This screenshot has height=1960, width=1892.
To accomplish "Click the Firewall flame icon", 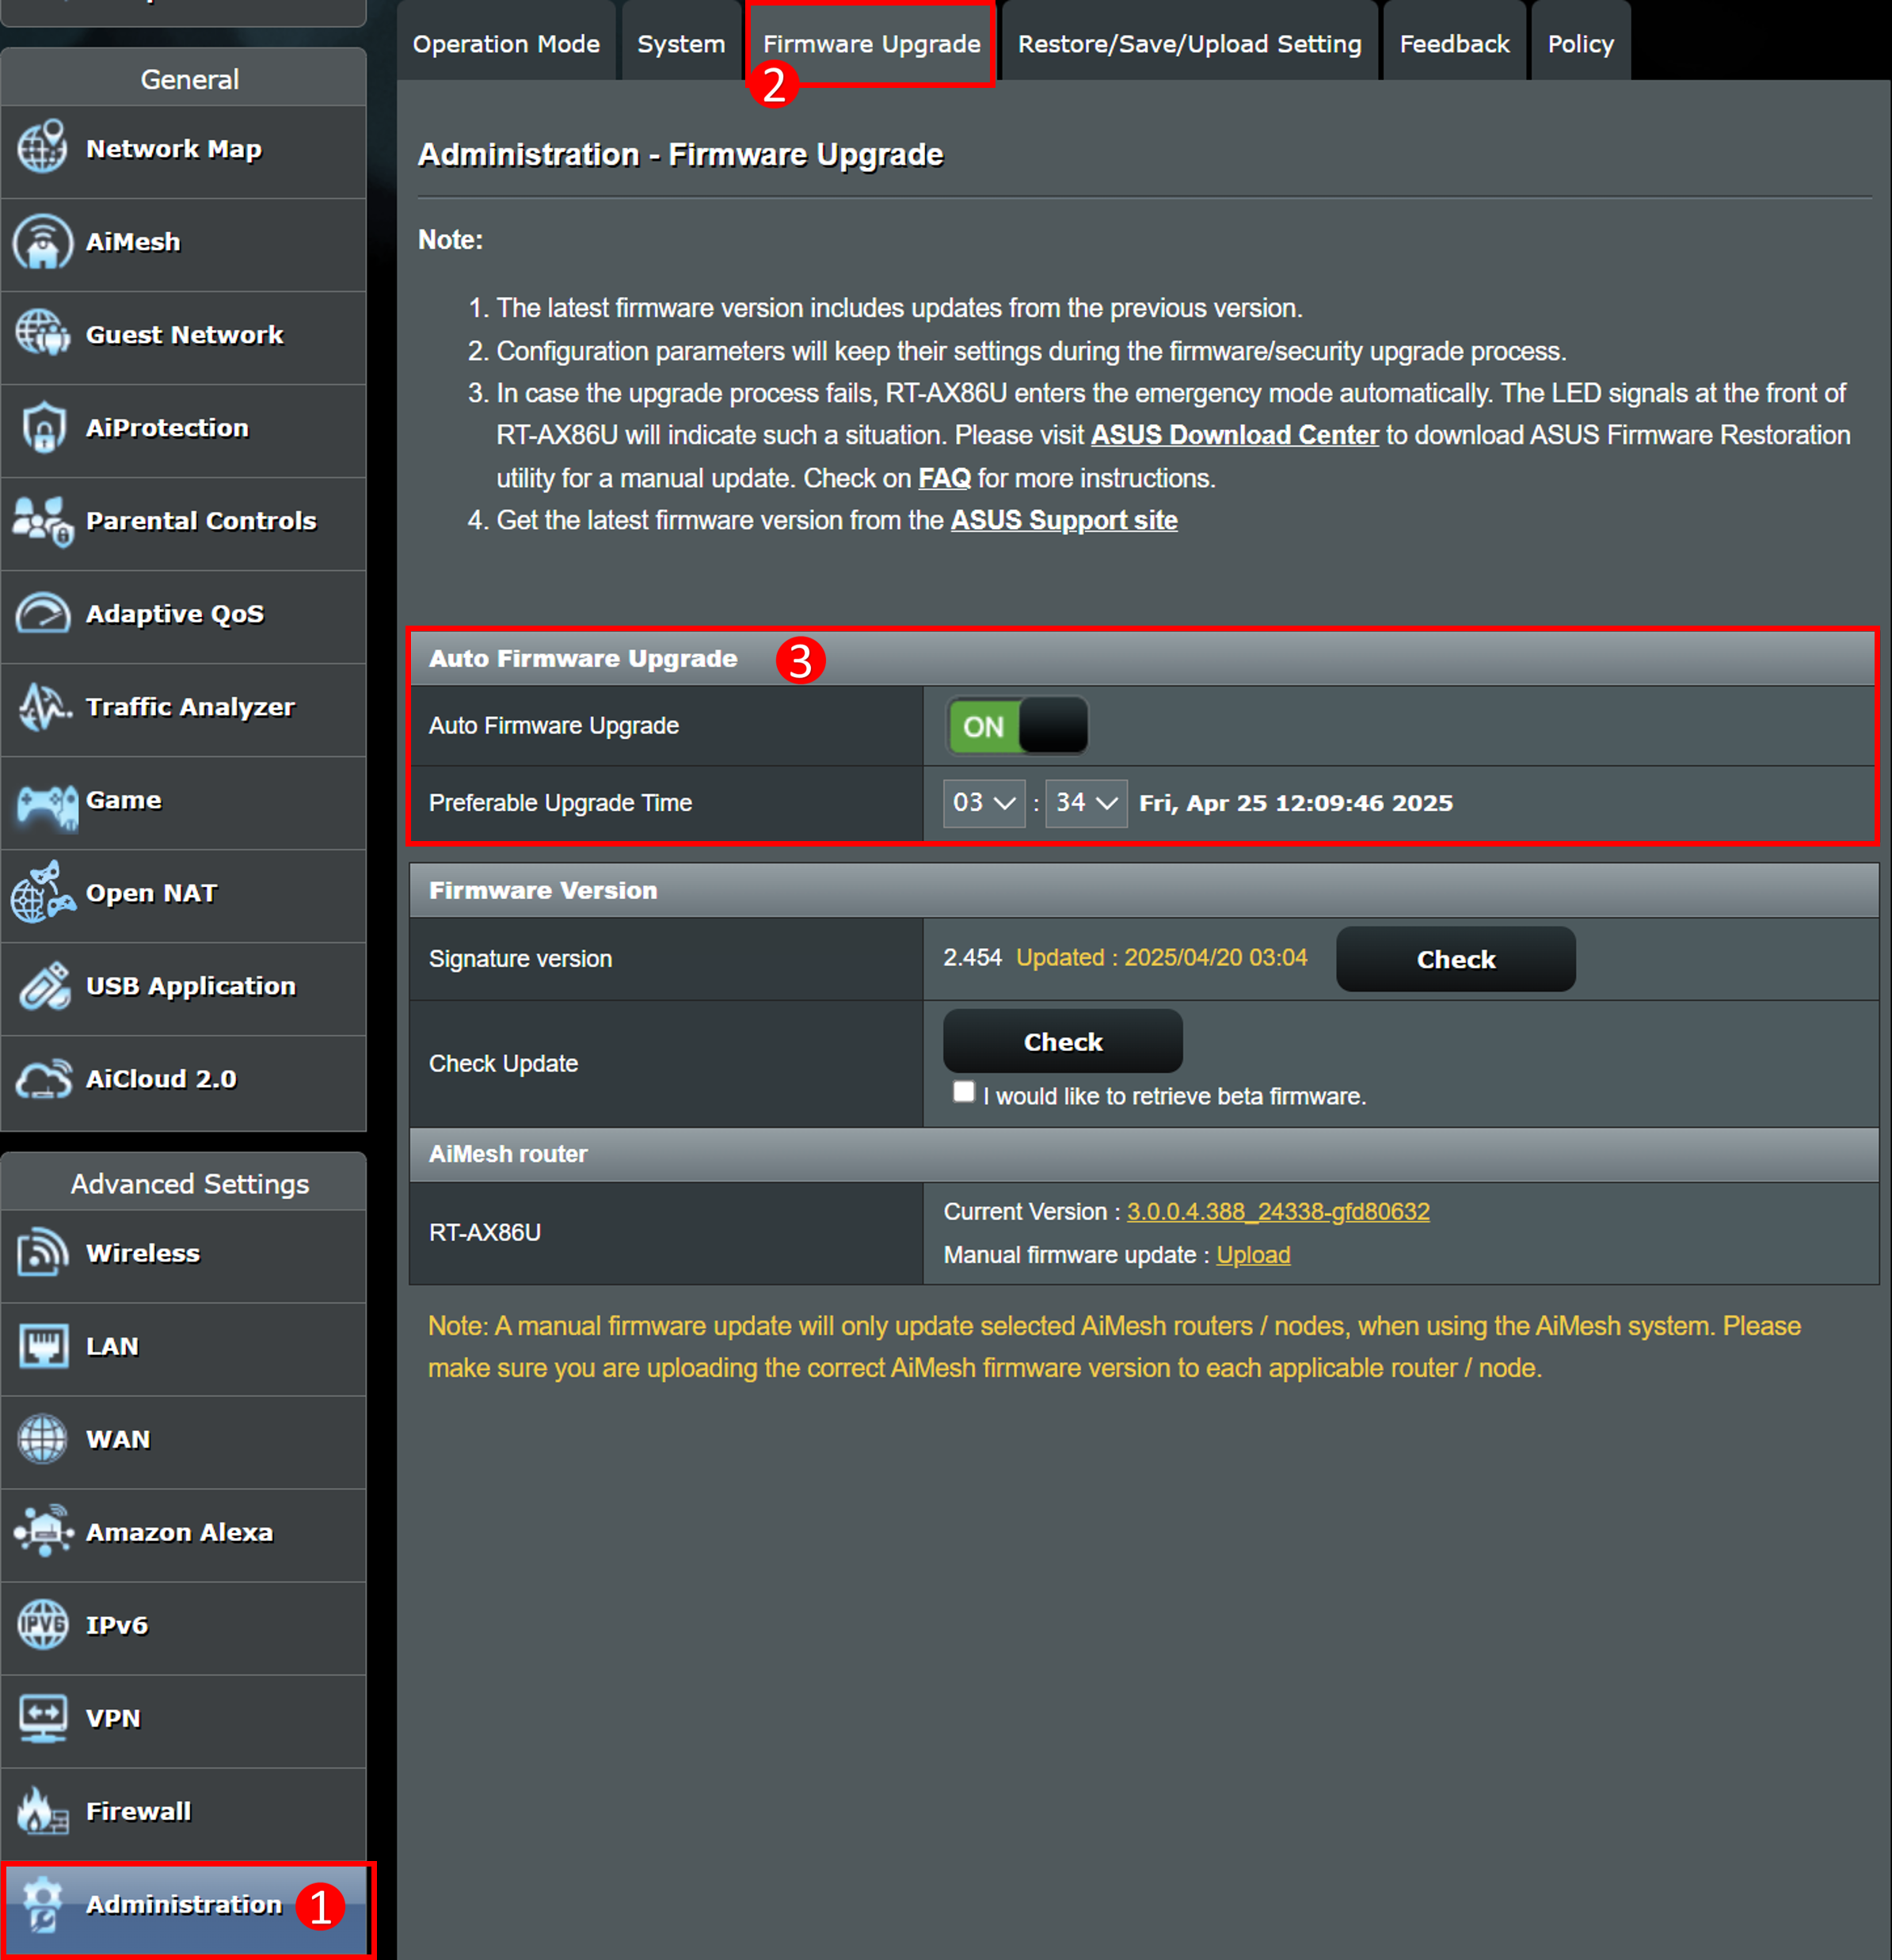I will (x=42, y=1811).
